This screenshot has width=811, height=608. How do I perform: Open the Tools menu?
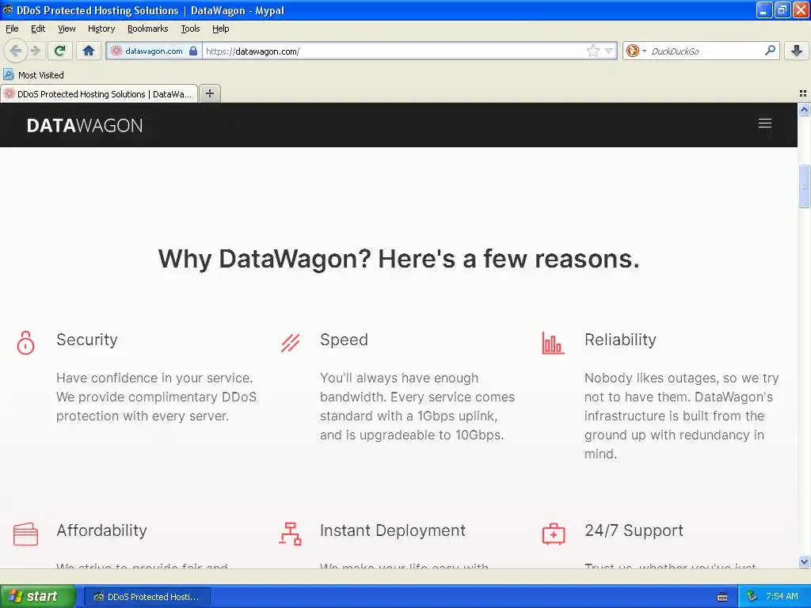point(190,28)
